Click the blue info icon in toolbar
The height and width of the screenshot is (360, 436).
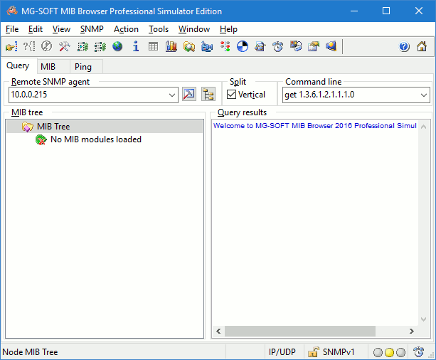click(135, 47)
